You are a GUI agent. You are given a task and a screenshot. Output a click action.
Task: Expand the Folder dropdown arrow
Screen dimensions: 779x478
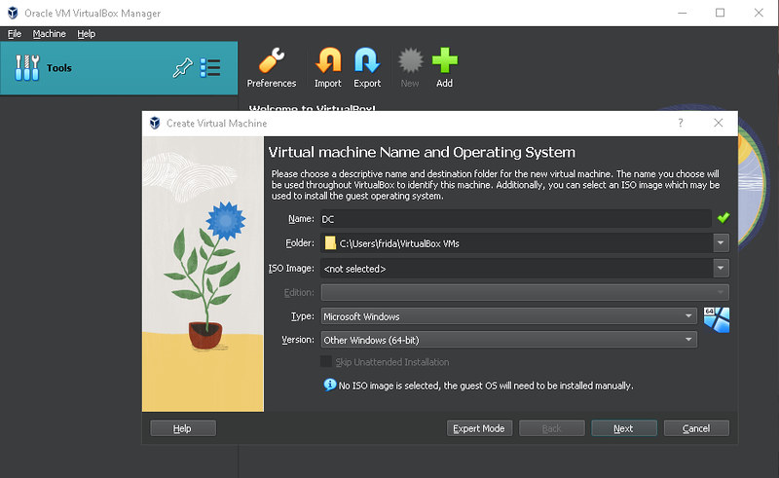721,243
